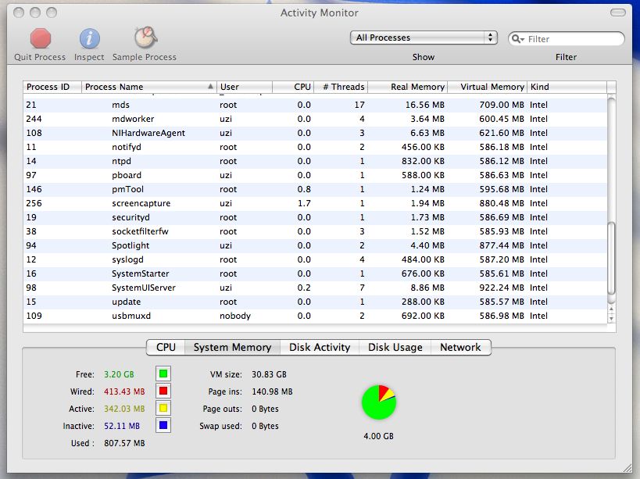
Task: Select the notifyd process row
Action: [315, 147]
